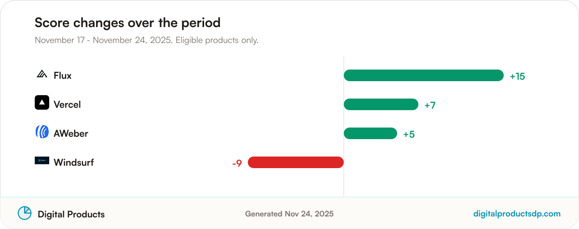Click the Flux logo icon
This screenshot has height=229, width=579.
[42, 74]
